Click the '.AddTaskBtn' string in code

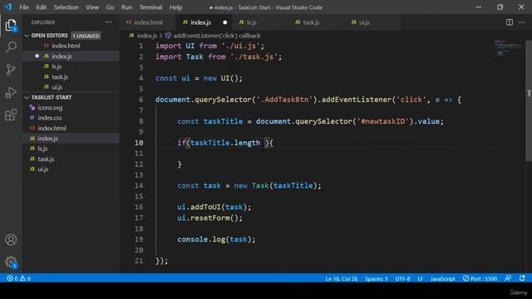point(284,100)
